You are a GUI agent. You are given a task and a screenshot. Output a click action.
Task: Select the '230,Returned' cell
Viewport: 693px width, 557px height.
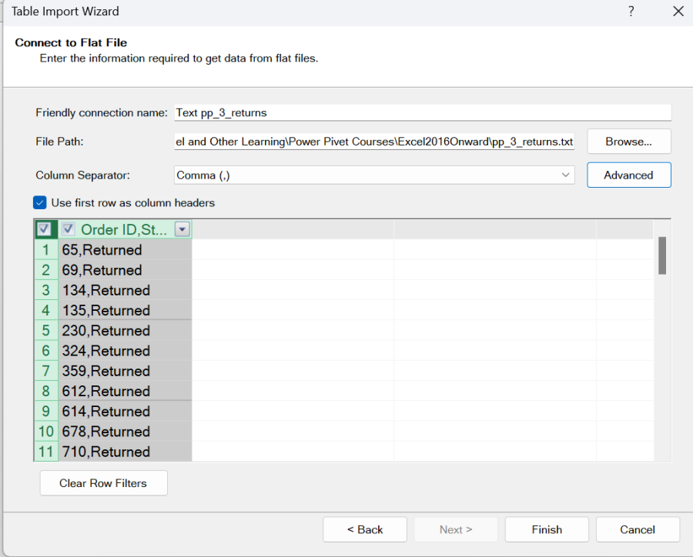125,330
